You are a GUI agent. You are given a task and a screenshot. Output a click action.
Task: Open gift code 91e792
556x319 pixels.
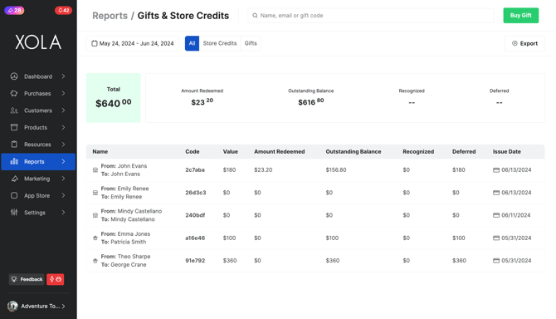tap(195, 261)
